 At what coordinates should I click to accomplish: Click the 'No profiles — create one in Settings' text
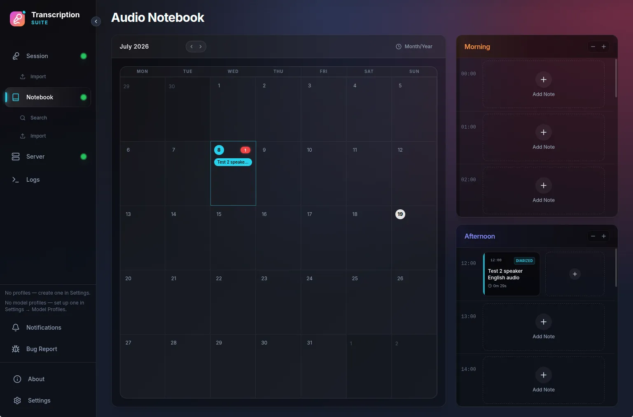(x=48, y=293)
